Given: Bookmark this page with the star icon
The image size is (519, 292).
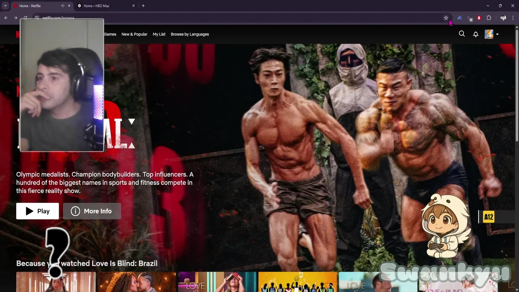Looking at the screenshot, I should (446, 18).
